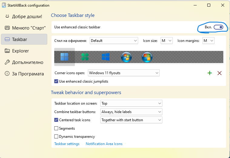Add custom start button with green plus
The image size is (230, 158).
point(210,73)
